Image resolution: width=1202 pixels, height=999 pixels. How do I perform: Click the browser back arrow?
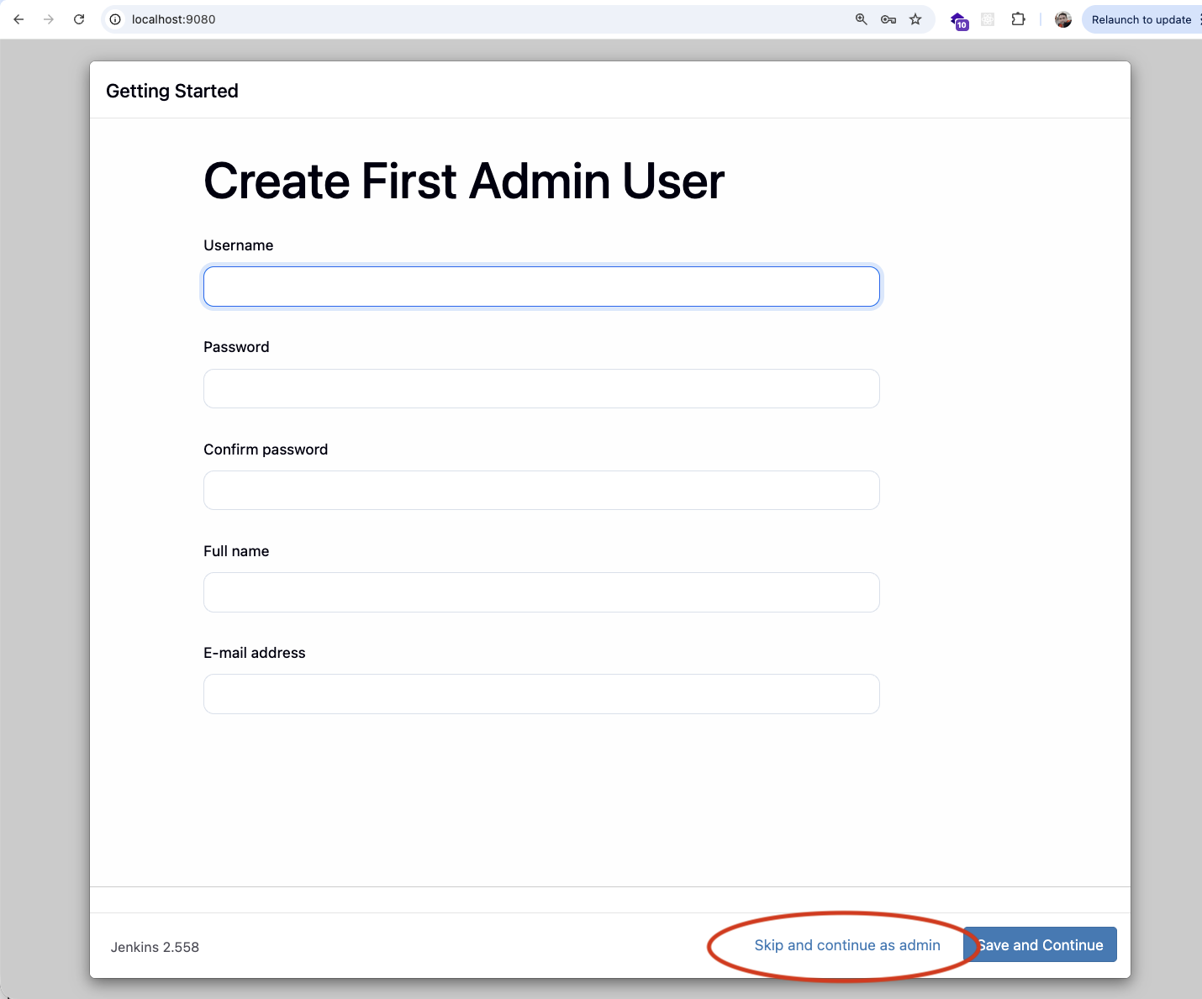[18, 19]
